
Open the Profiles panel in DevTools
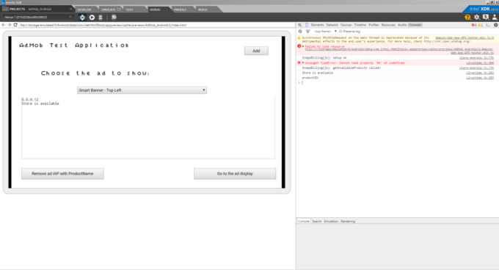coord(374,25)
